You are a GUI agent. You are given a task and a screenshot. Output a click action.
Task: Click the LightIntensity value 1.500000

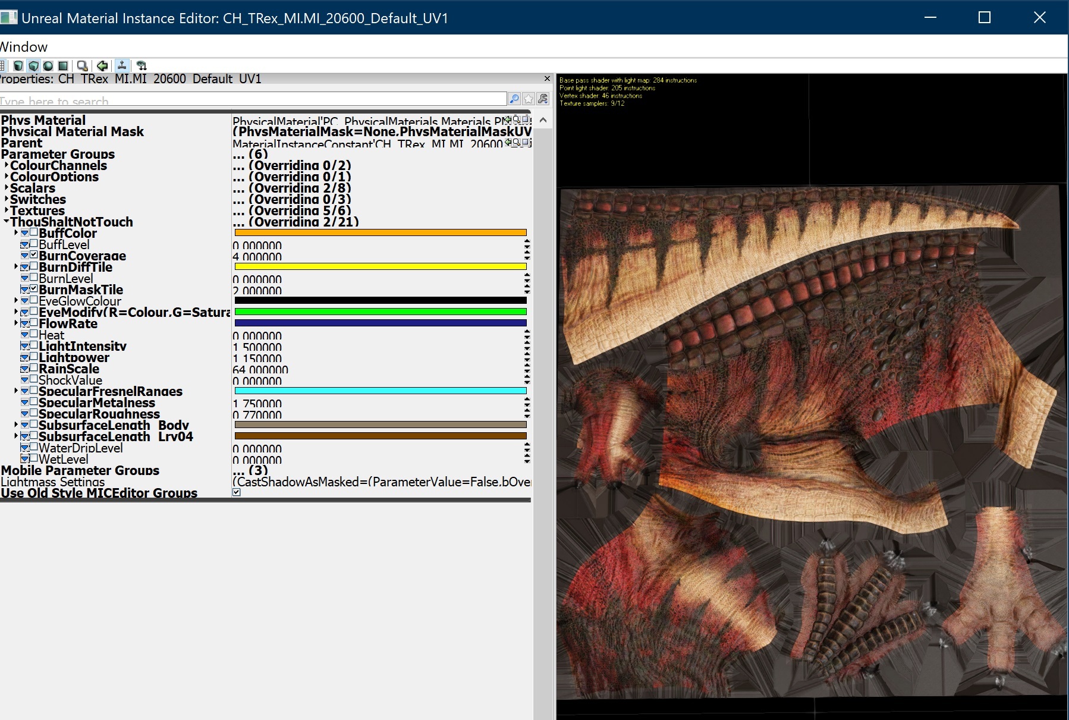click(257, 347)
